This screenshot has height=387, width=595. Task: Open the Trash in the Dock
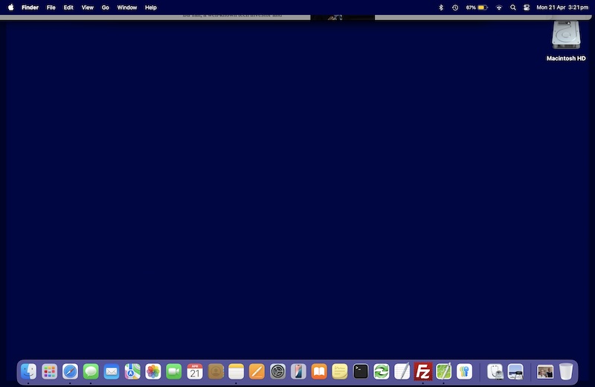[566, 371]
